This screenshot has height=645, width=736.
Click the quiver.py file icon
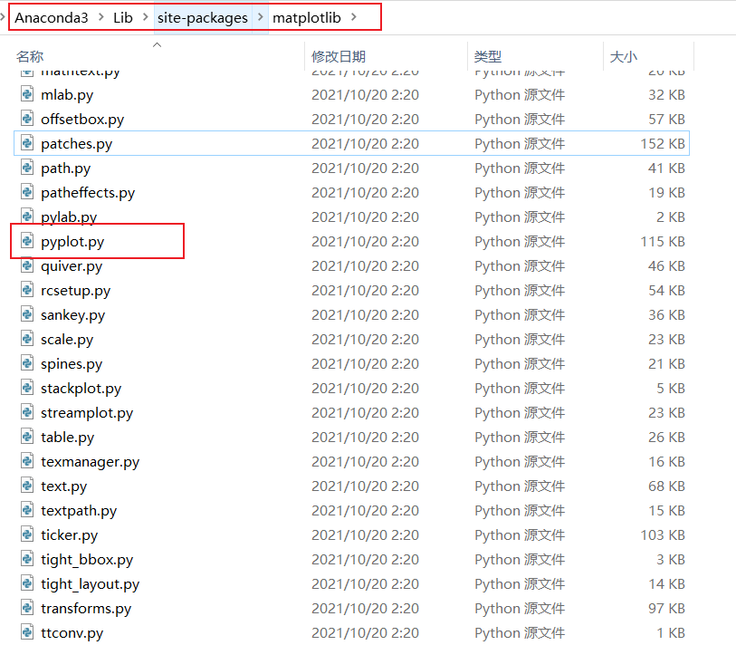[x=27, y=265]
